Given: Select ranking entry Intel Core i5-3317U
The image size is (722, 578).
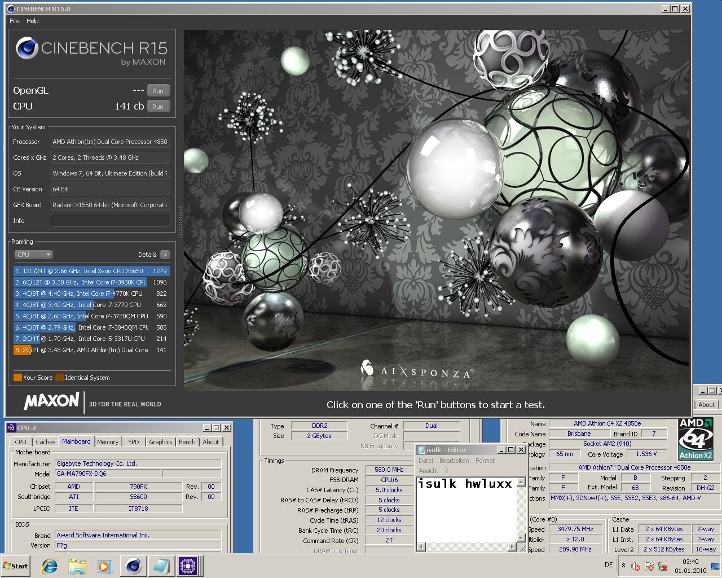Looking at the screenshot, I should pyautogui.click(x=91, y=339).
